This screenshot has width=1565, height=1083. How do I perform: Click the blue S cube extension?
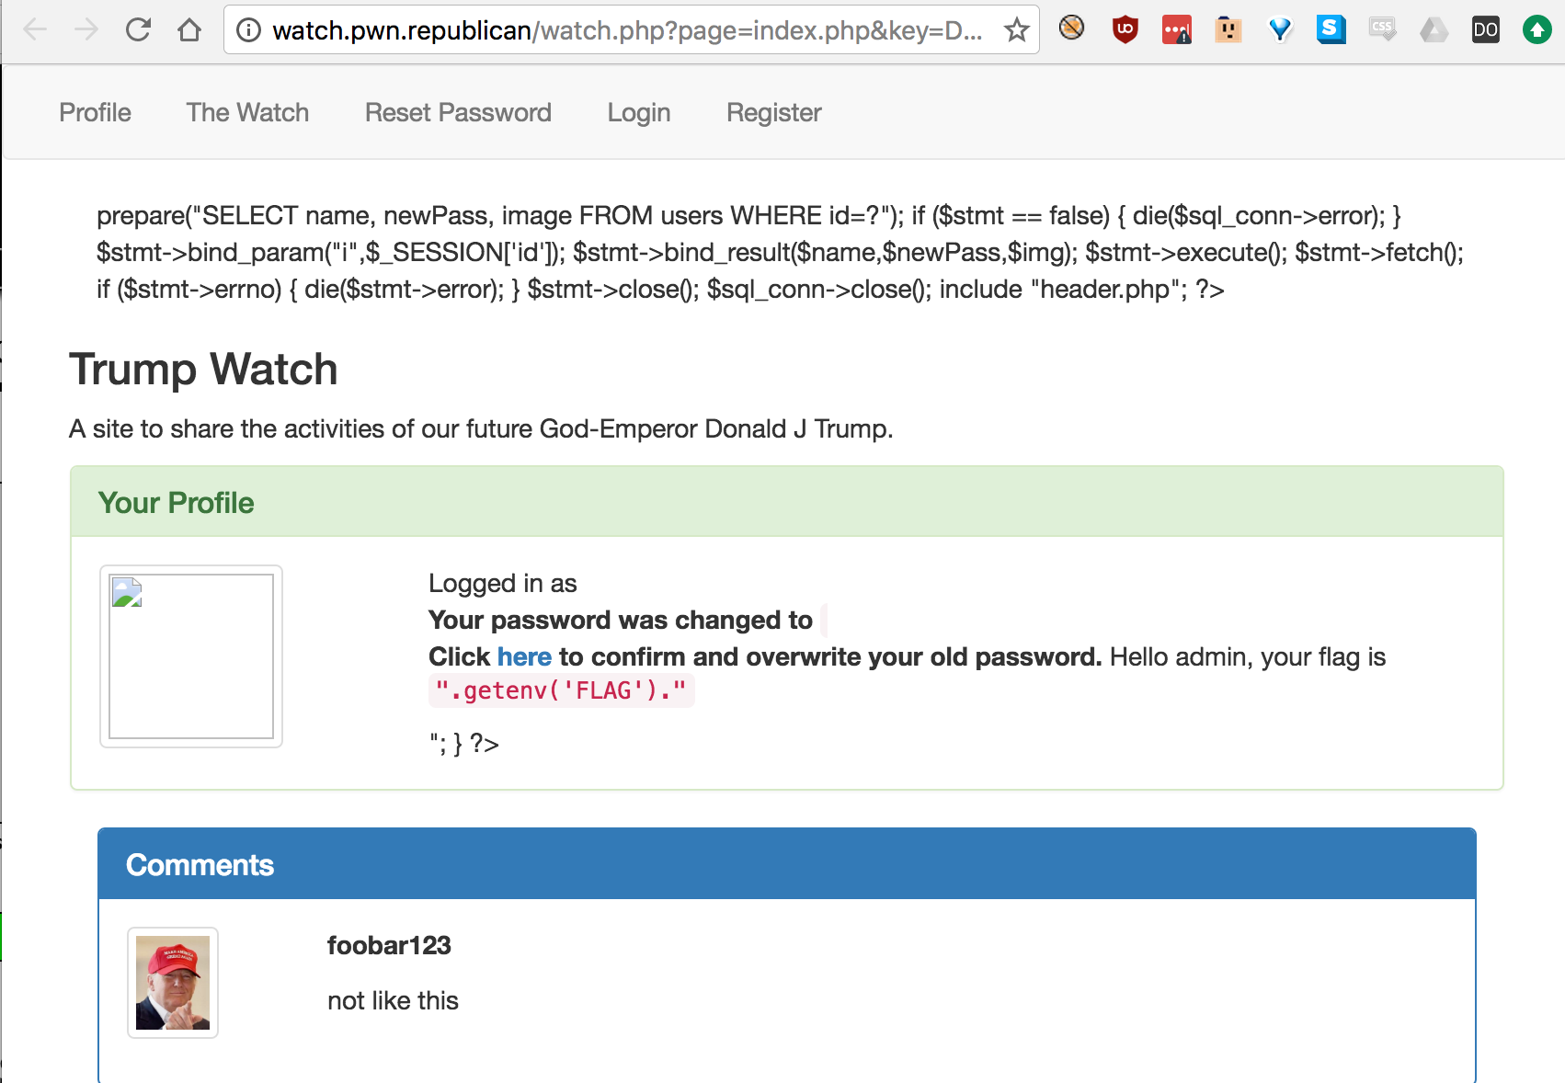(x=1331, y=30)
